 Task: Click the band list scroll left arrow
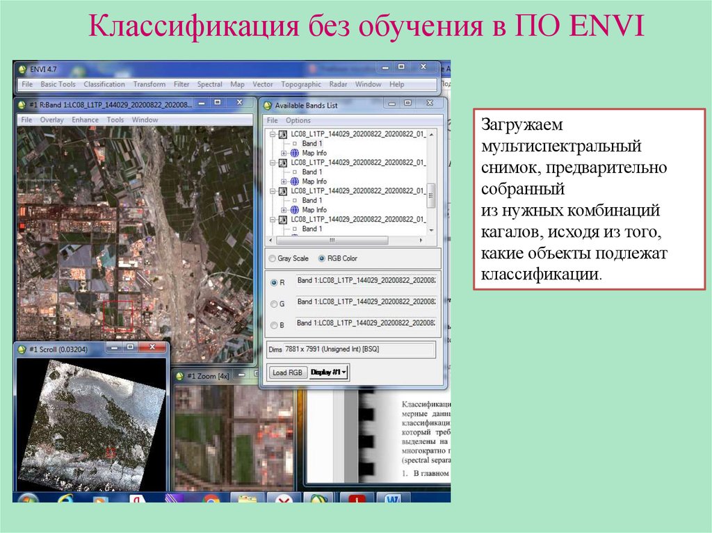click(x=271, y=240)
